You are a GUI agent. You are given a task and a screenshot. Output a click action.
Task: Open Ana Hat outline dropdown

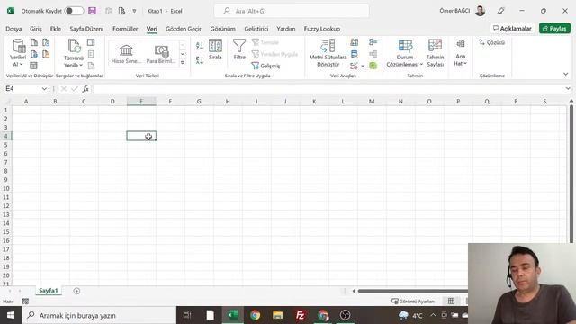pos(460,53)
